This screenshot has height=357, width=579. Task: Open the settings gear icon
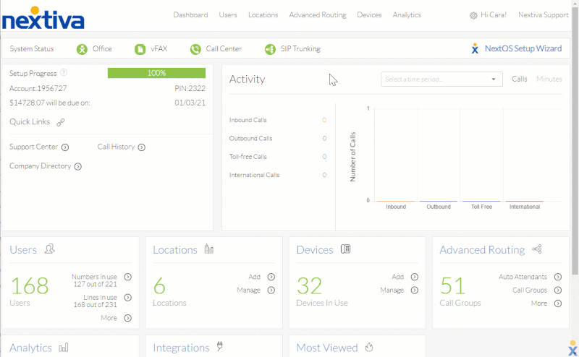(473, 15)
